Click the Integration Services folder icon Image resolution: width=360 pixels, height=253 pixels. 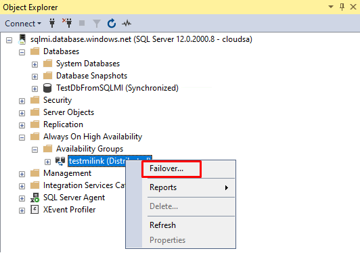(x=35, y=185)
